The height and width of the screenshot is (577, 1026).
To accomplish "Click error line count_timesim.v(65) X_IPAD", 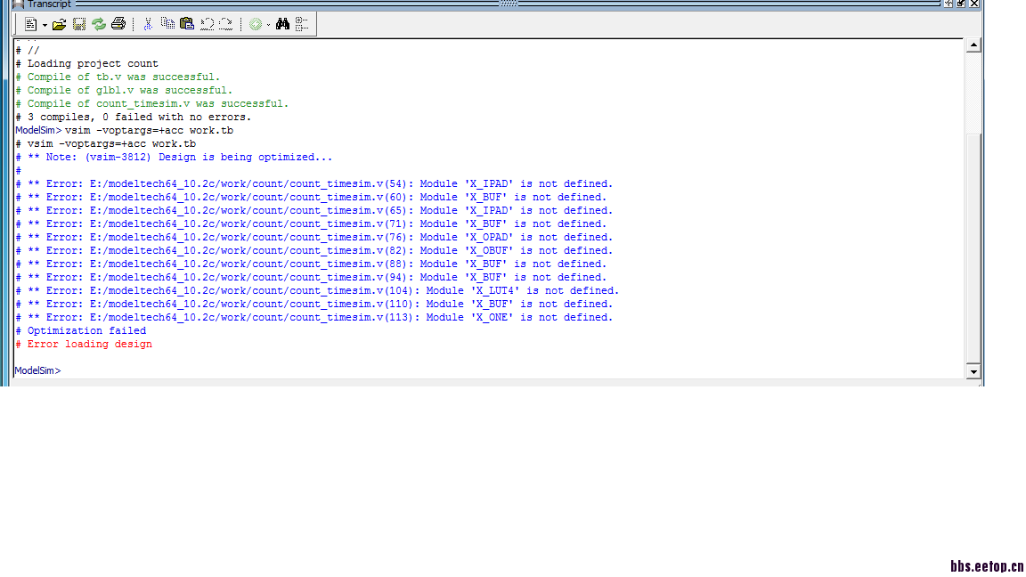I will 314,211.
